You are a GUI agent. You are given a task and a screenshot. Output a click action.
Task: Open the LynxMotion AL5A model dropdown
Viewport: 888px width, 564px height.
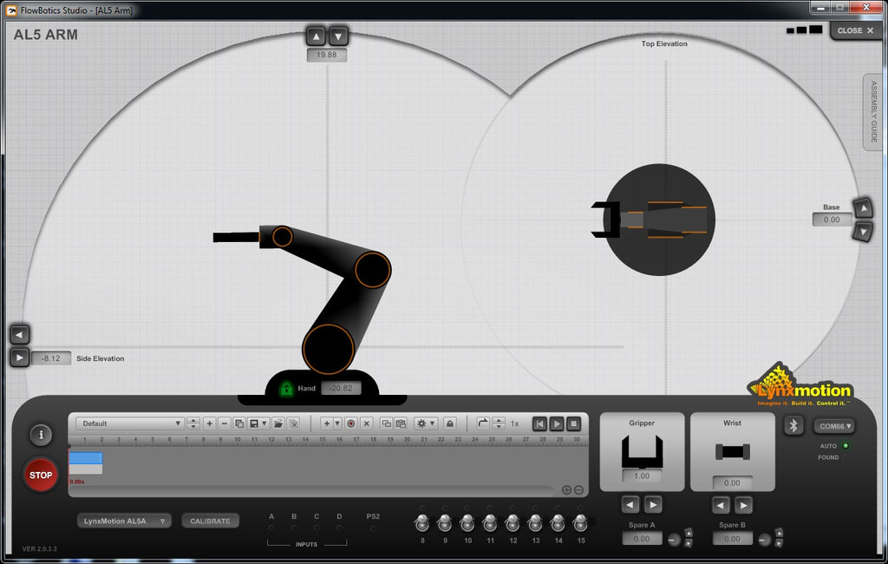click(124, 521)
